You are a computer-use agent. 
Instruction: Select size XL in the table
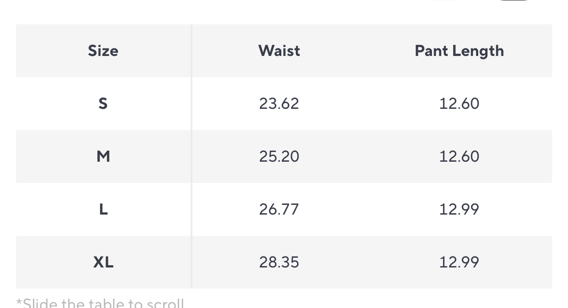coord(103,262)
